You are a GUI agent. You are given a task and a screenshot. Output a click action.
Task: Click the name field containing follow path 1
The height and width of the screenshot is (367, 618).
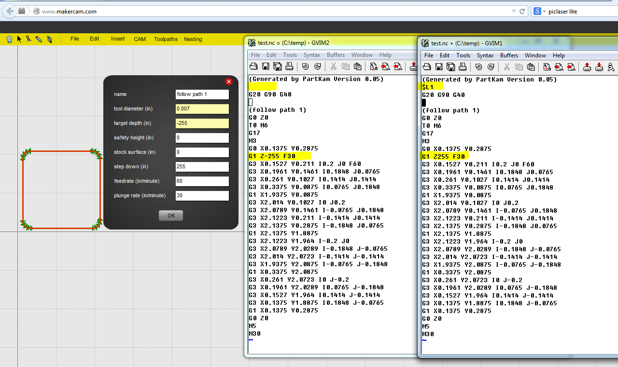202,95
